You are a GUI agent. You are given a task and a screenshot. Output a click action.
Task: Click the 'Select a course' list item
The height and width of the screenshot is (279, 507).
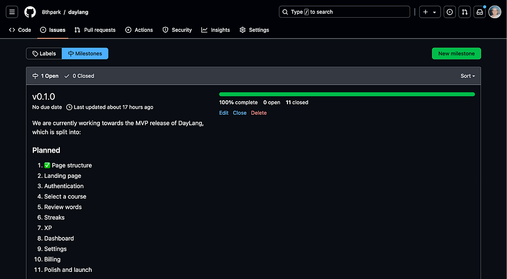click(65, 197)
